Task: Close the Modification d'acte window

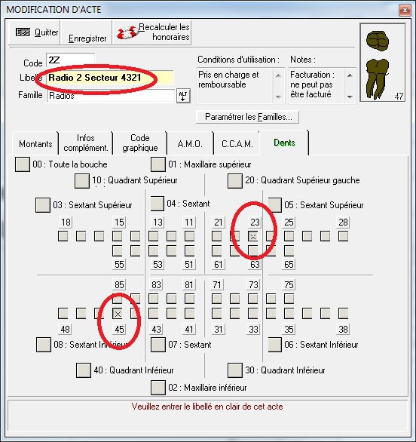Action: click(x=405, y=11)
